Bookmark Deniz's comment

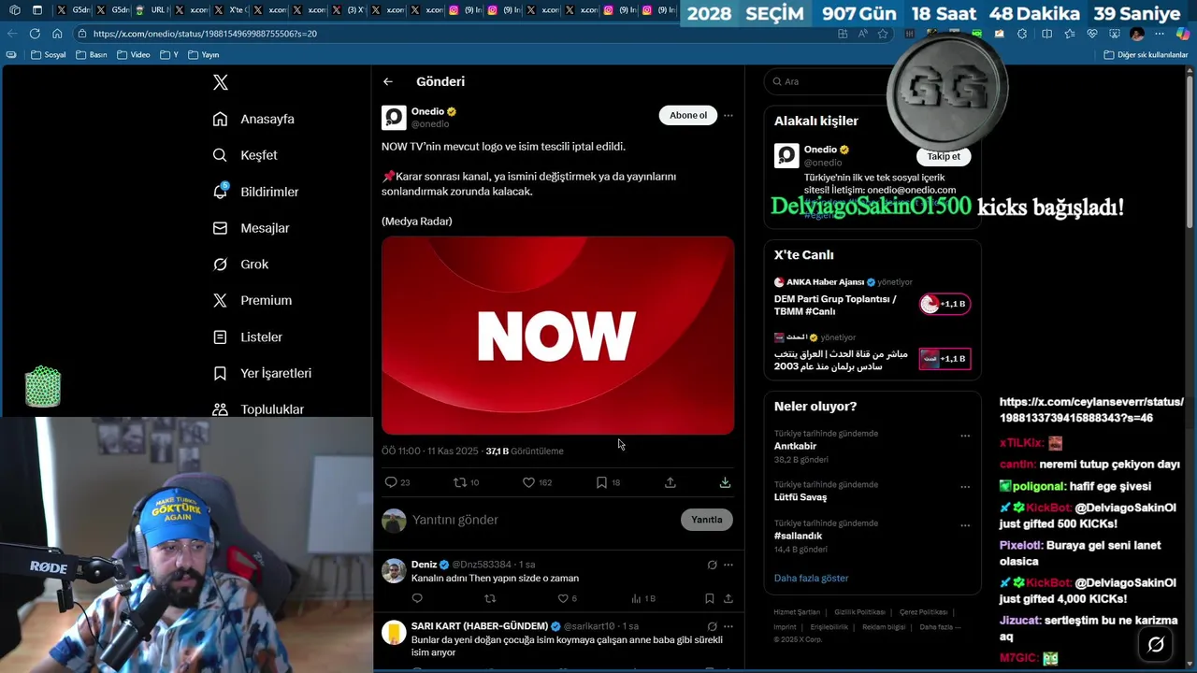710,598
